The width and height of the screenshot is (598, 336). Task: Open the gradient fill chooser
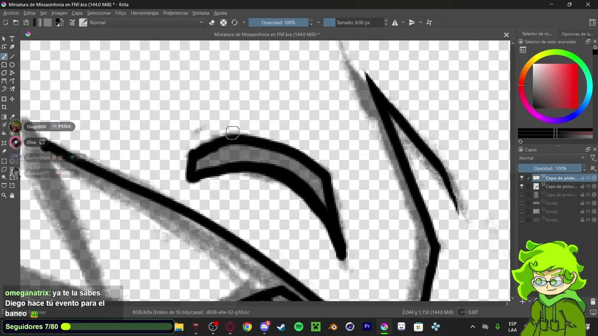pos(37,22)
